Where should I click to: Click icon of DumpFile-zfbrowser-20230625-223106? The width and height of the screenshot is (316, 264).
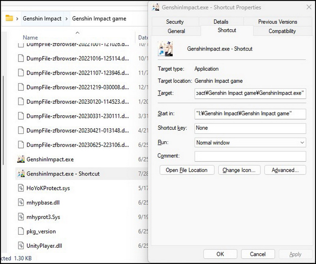[x=21, y=145]
